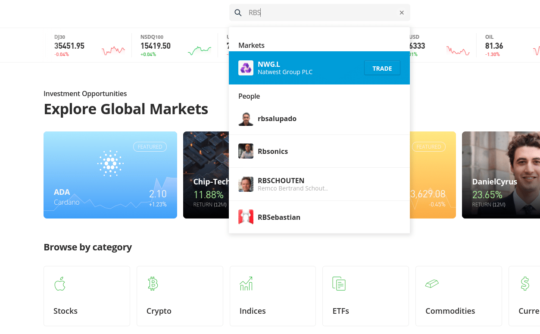Open the Commodities category
The image size is (540, 334).
(459, 296)
